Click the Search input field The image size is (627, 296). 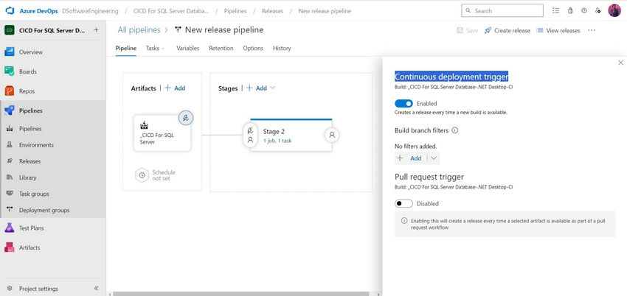pos(509,11)
